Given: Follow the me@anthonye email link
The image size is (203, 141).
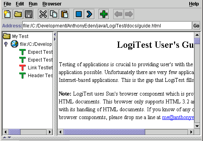Looking at the screenshot, I should (x=178, y=117).
